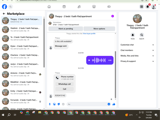Open the Windows Start menu
The height and width of the screenshot is (120, 160).
pos(3,115)
